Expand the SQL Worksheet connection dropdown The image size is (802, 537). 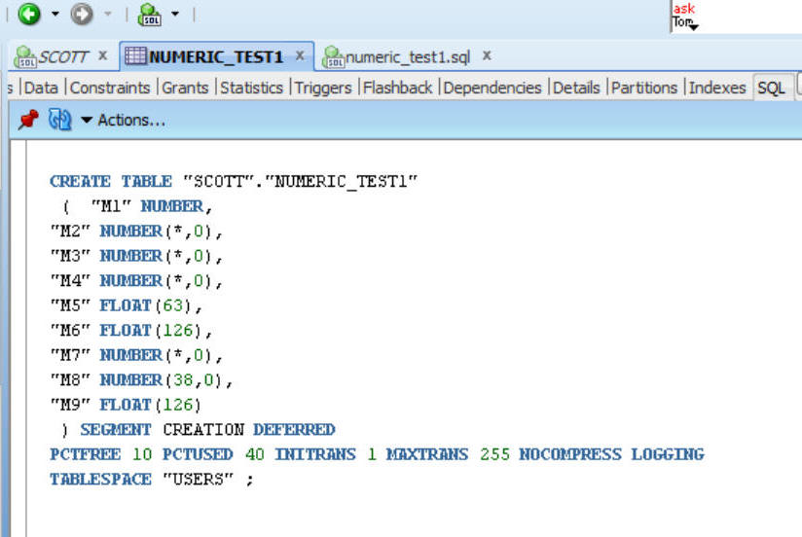click(175, 15)
